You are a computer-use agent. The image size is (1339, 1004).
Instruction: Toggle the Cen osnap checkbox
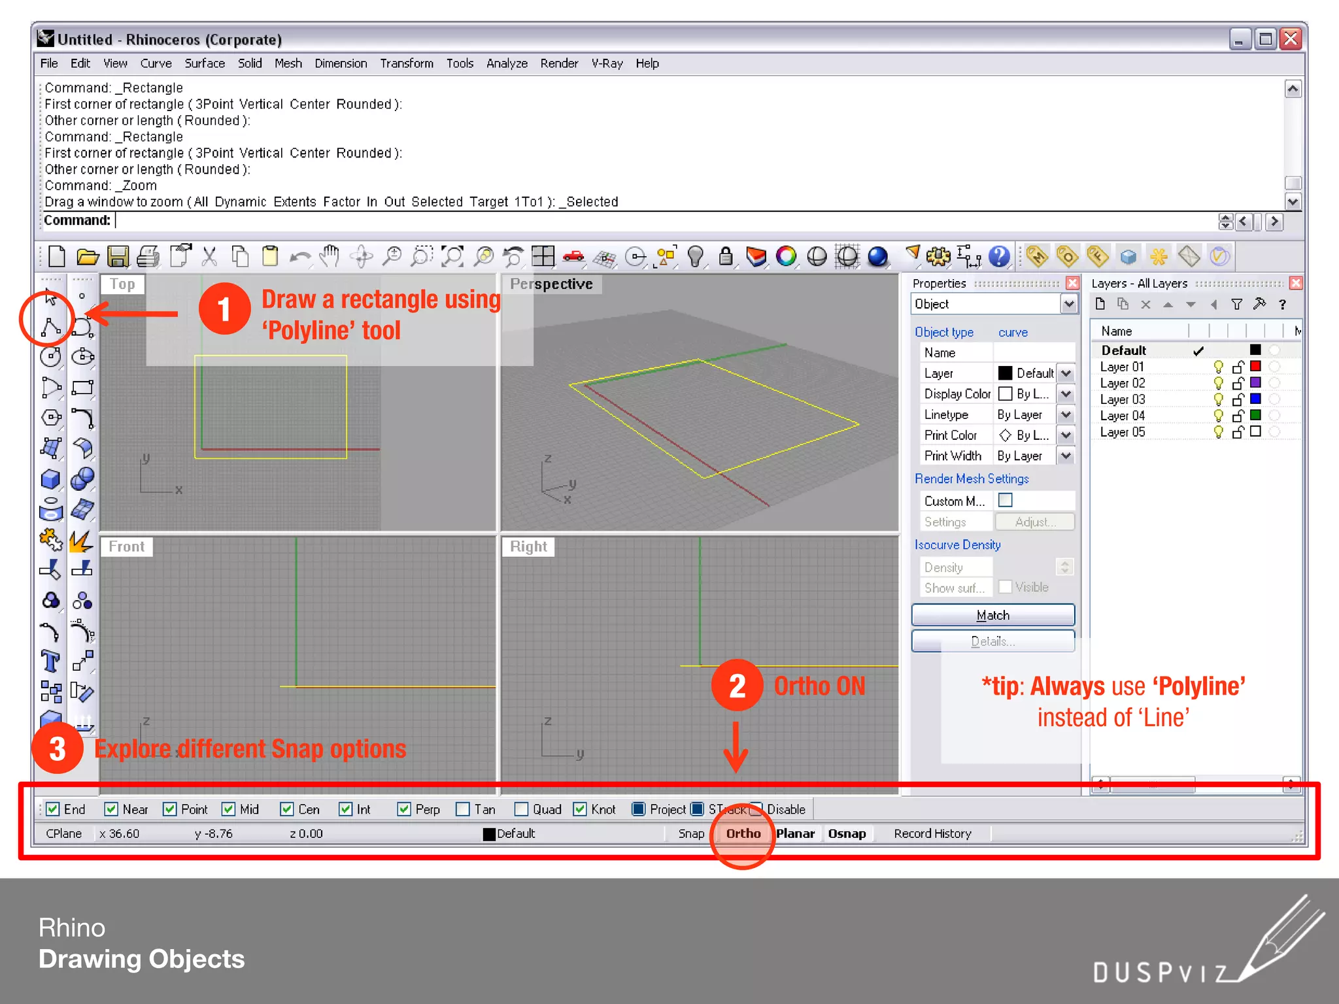tap(287, 809)
